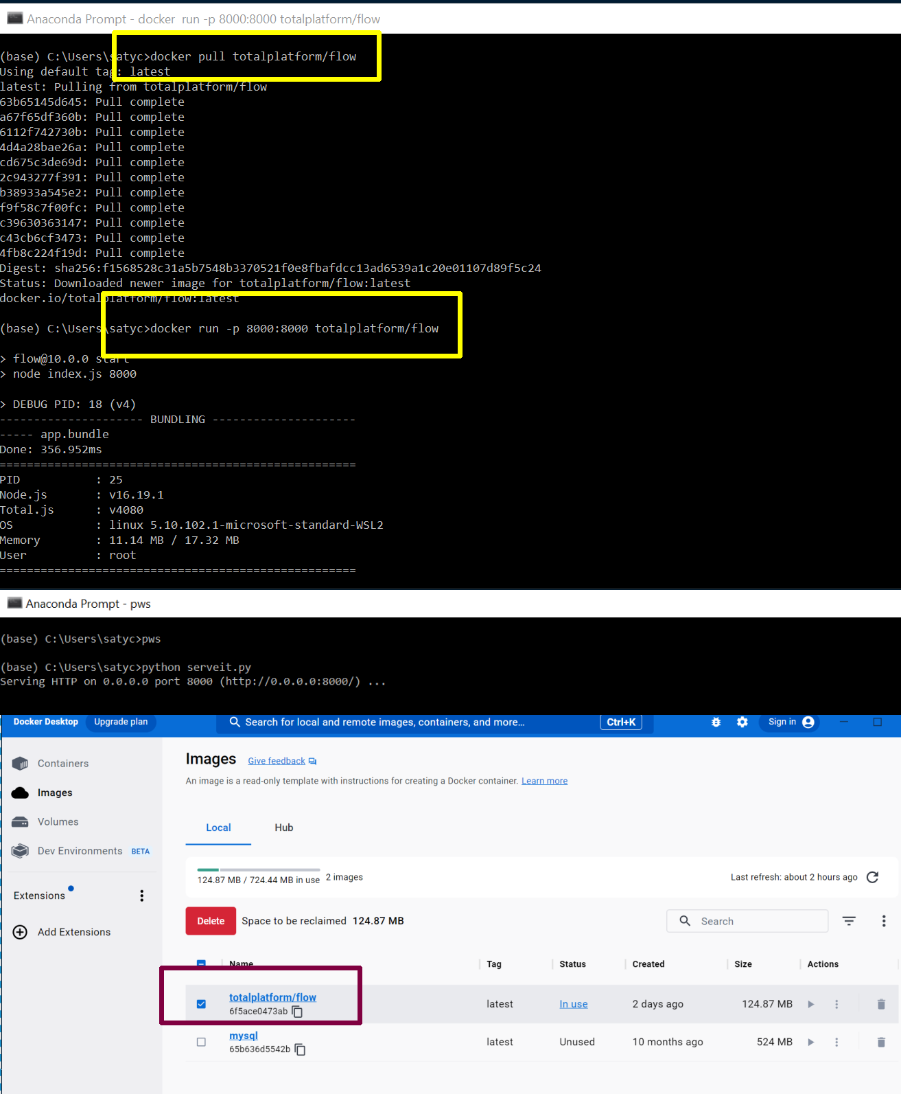Click 'node index.js 8000' terminal line
Viewport: 901px width, 1094px height.
[75, 374]
